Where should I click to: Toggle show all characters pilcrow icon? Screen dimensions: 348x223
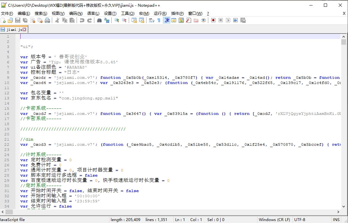(159, 20)
